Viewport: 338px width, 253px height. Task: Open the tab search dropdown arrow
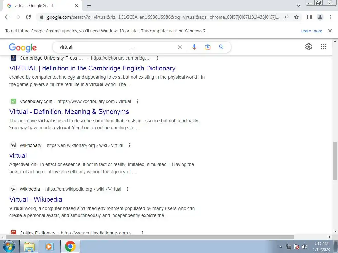(x=298, y=6)
